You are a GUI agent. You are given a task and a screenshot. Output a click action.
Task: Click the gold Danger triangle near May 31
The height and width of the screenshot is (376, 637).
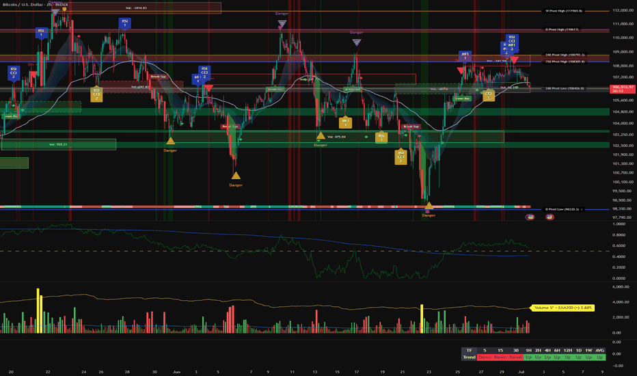170,141
